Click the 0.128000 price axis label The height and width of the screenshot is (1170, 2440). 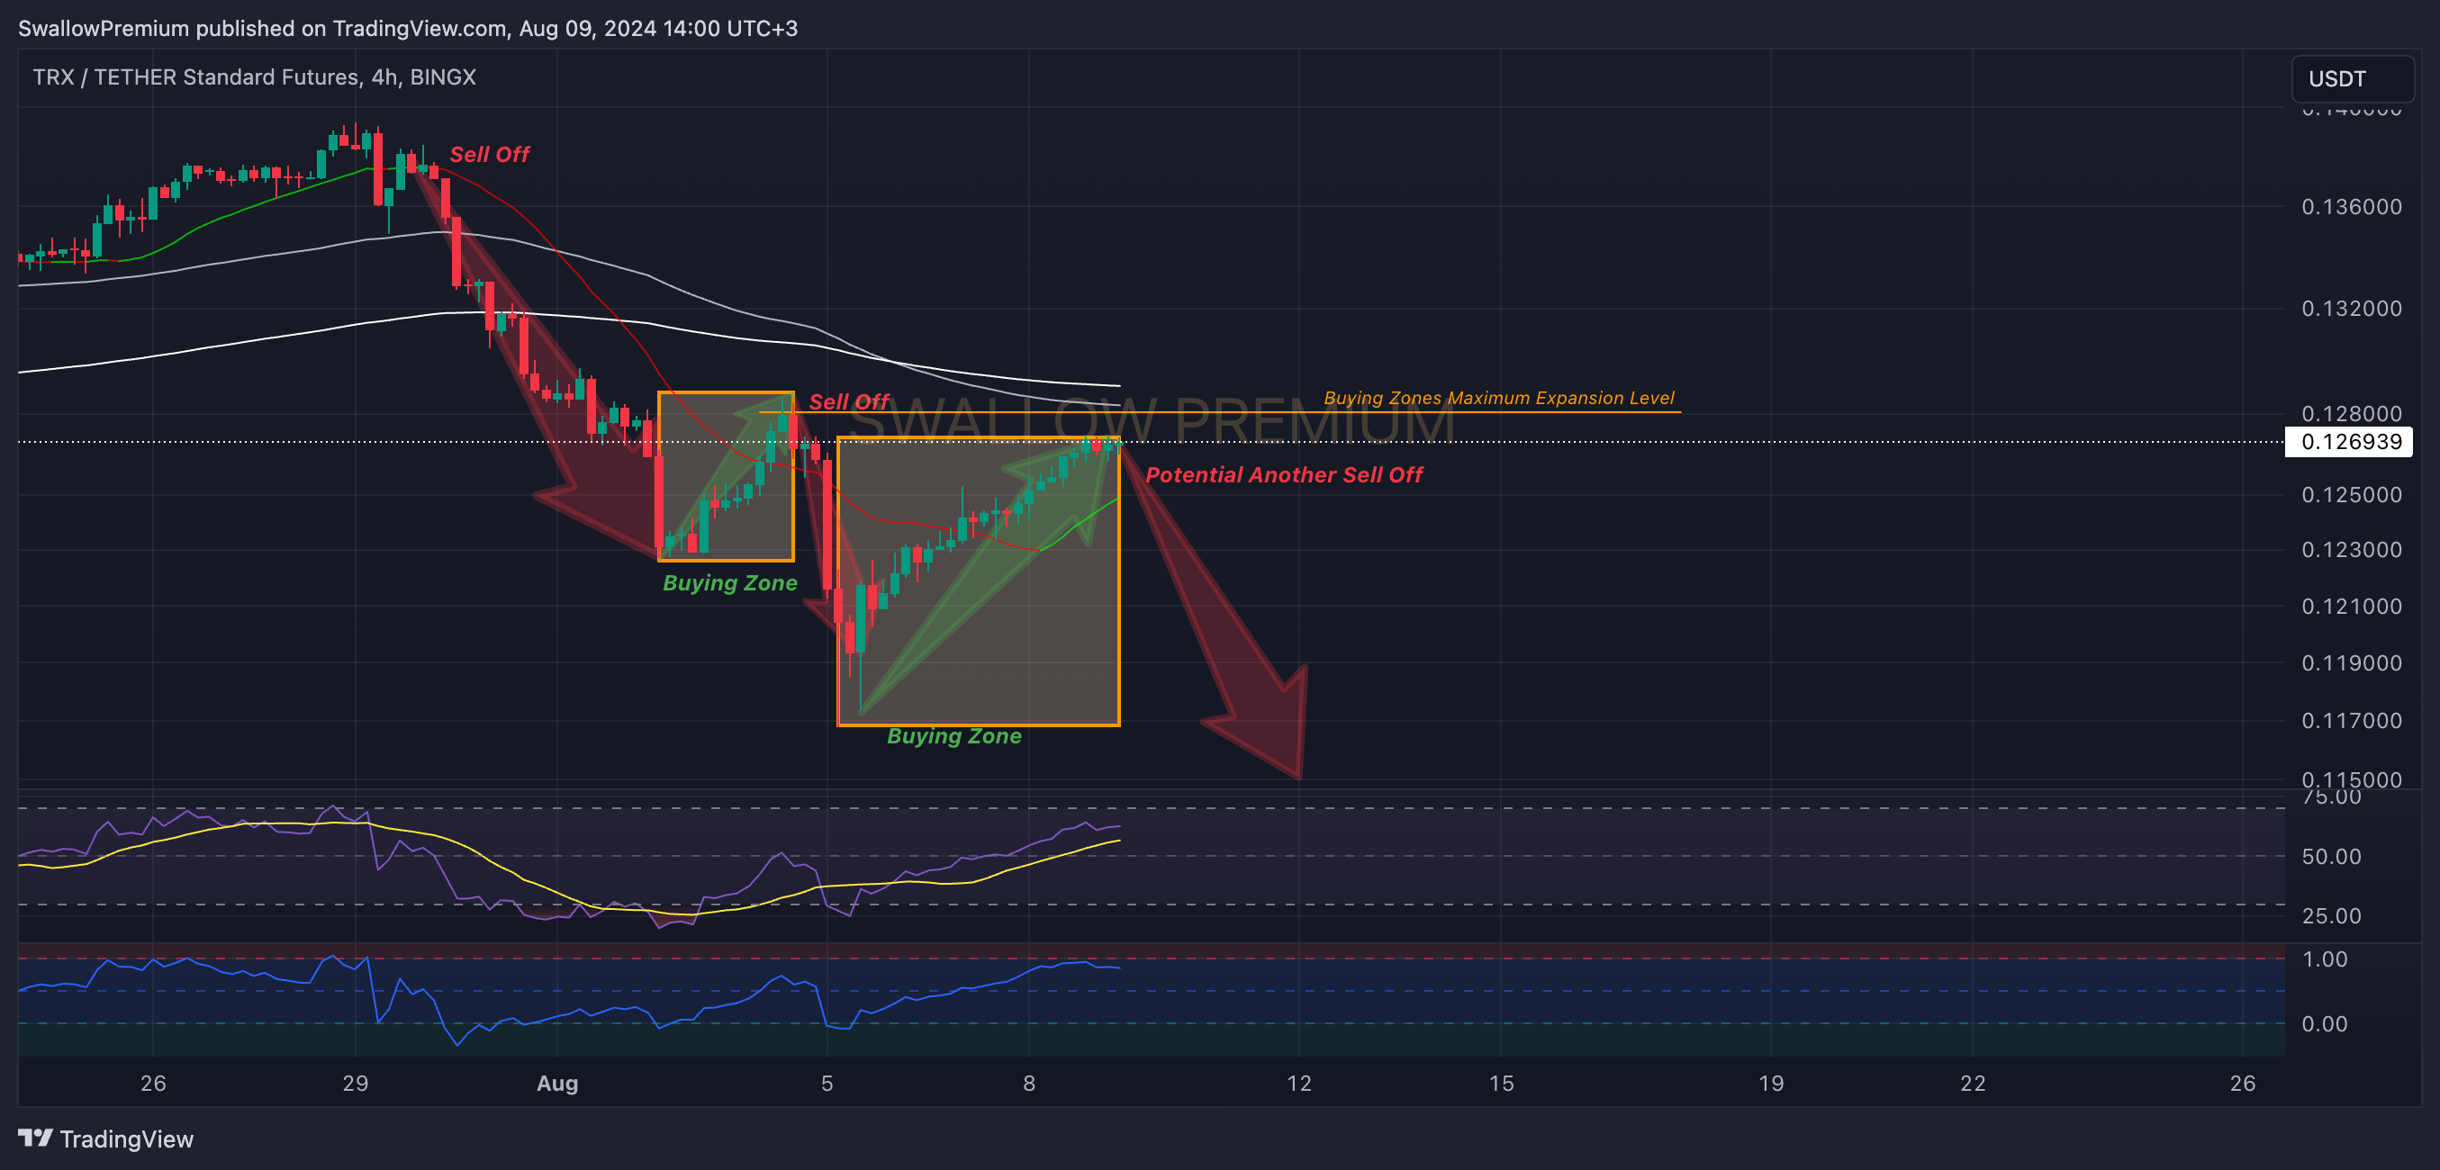(2351, 414)
